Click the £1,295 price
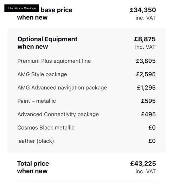173x191 pixels. 146,88
